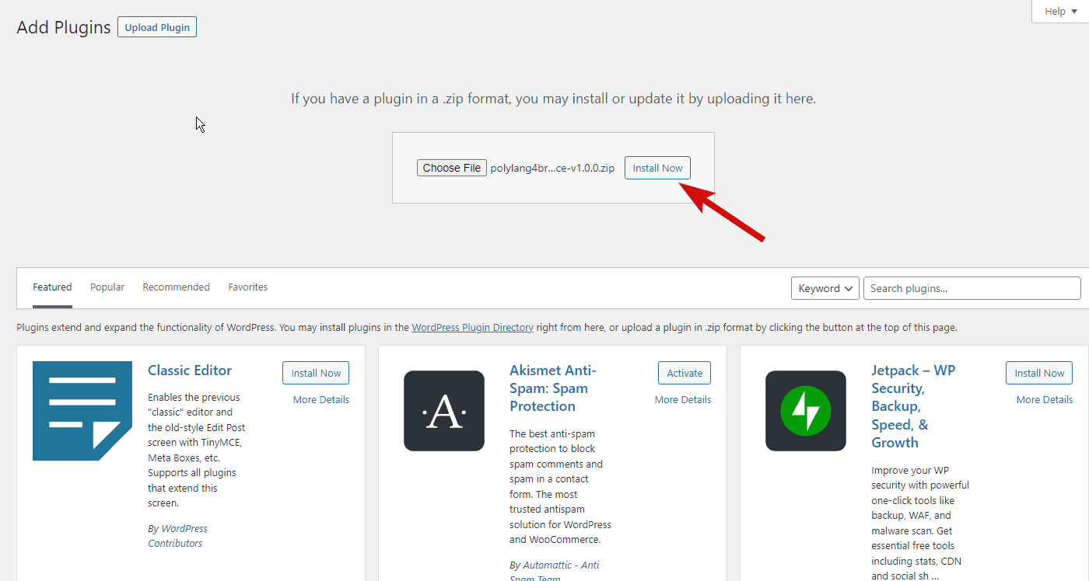The width and height of the screenshot is (1089, 581).
Task: Install the uploaded polylang zip file
Action: click(x=657, y=168)
